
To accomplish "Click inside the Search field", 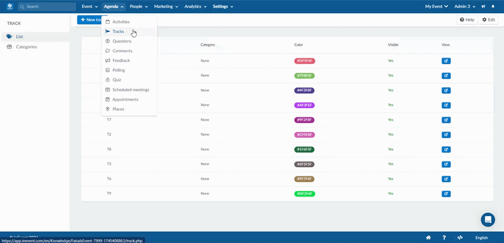I will pyautogui.click(x=47, y=6).
